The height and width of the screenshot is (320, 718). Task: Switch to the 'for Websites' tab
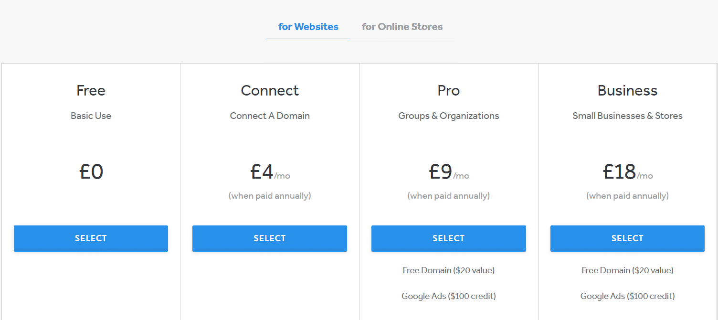click(308, 27)
